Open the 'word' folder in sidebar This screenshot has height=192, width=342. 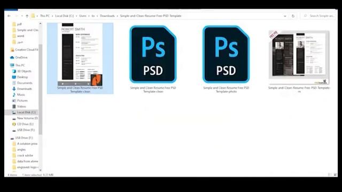pos(18,36)
